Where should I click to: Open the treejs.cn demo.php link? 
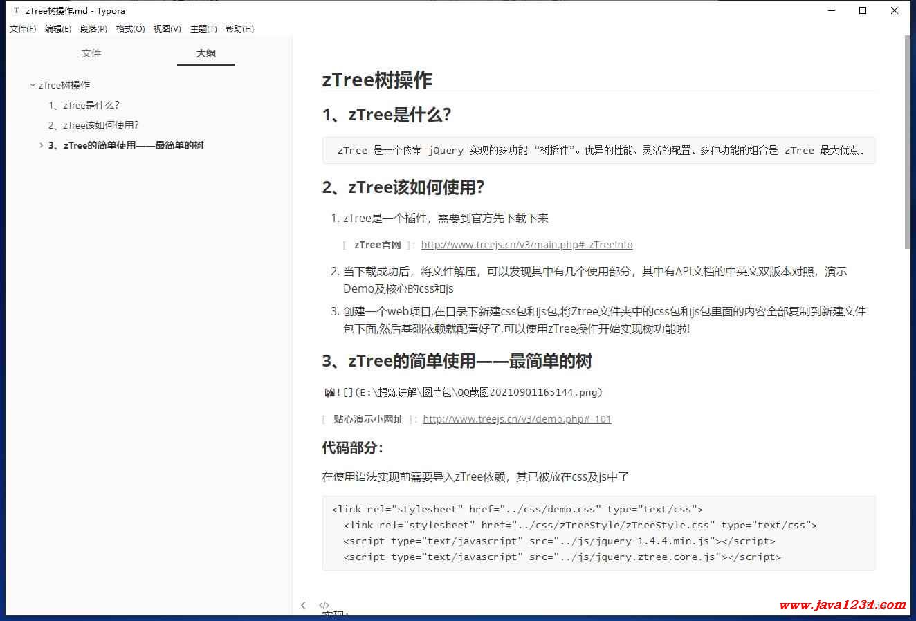pyautogui.click(x=517, y=419)
